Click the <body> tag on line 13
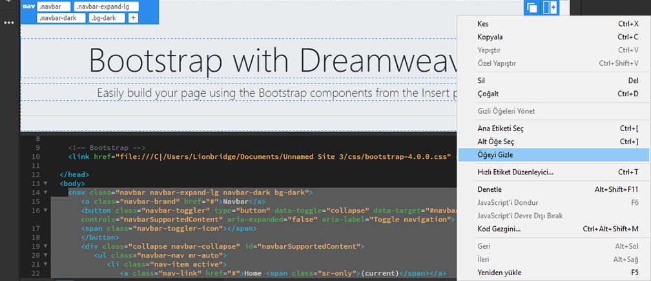Screen dimensions: 651x281 [x=72, y=183]
